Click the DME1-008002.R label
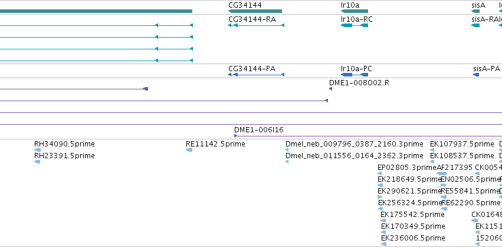Viewport: 502px width, 247px height. pos(359,83)
